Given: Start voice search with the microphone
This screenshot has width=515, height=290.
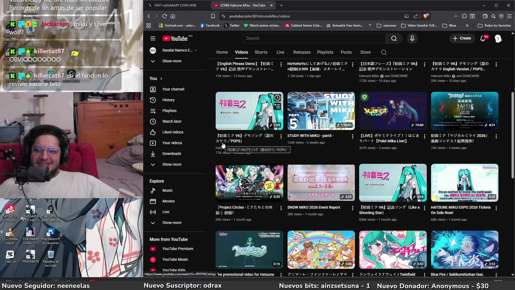Looking at the screenshot, I should (412, 38).
